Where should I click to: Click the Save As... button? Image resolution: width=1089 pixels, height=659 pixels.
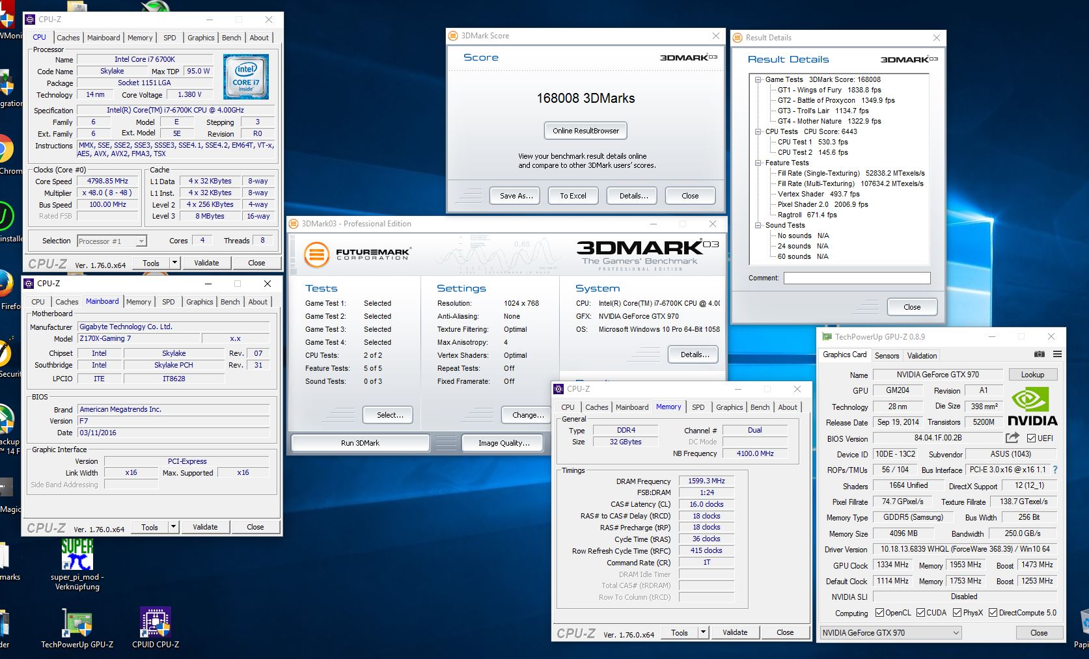pos(516,196)
